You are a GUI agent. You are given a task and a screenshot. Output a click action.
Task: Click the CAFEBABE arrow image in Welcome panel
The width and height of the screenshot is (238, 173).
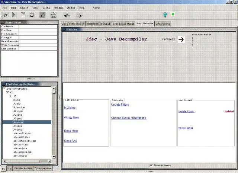tap(181, 39)
